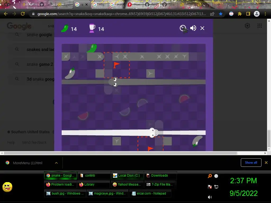Go forward in Chrome history
271x203 pixels.
coord(14,14)
